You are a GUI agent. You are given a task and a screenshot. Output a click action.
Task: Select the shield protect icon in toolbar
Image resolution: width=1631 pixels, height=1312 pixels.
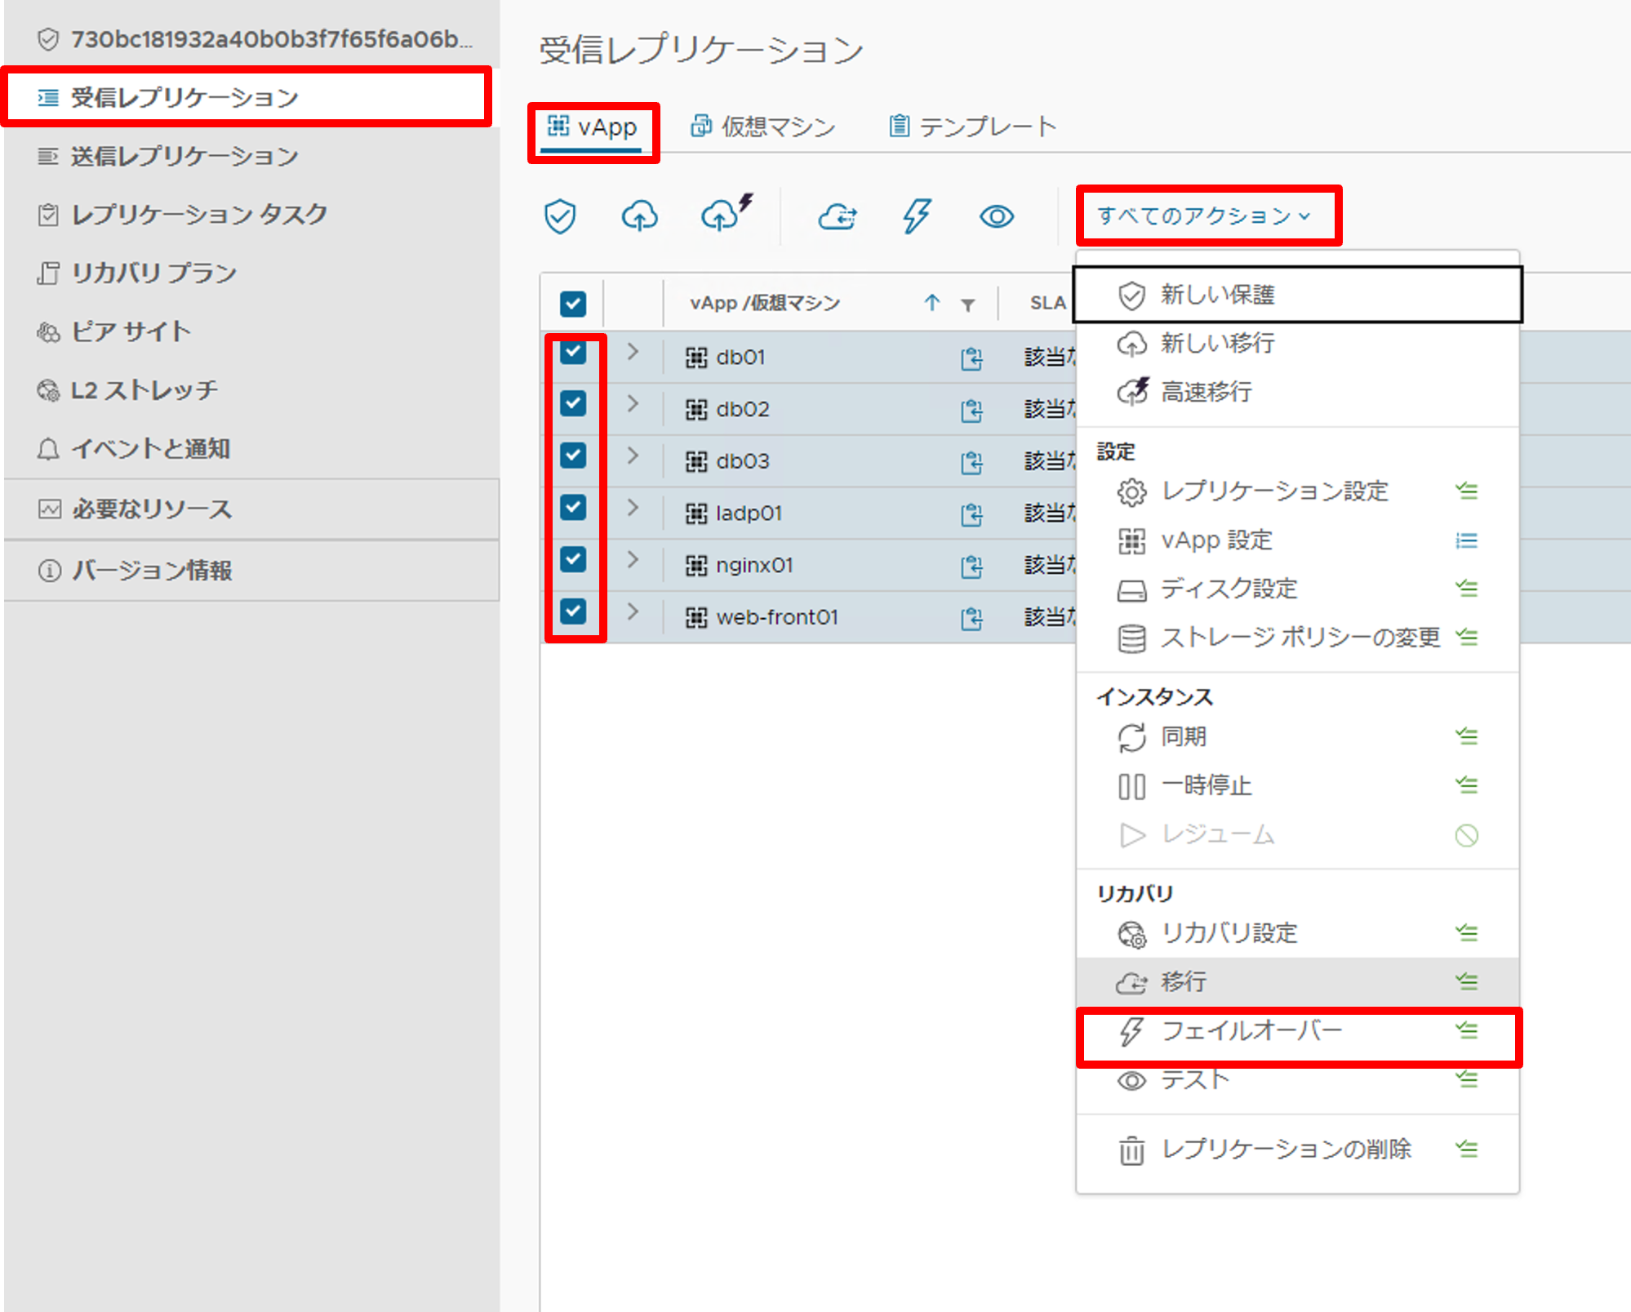click(x=560, y=216)
